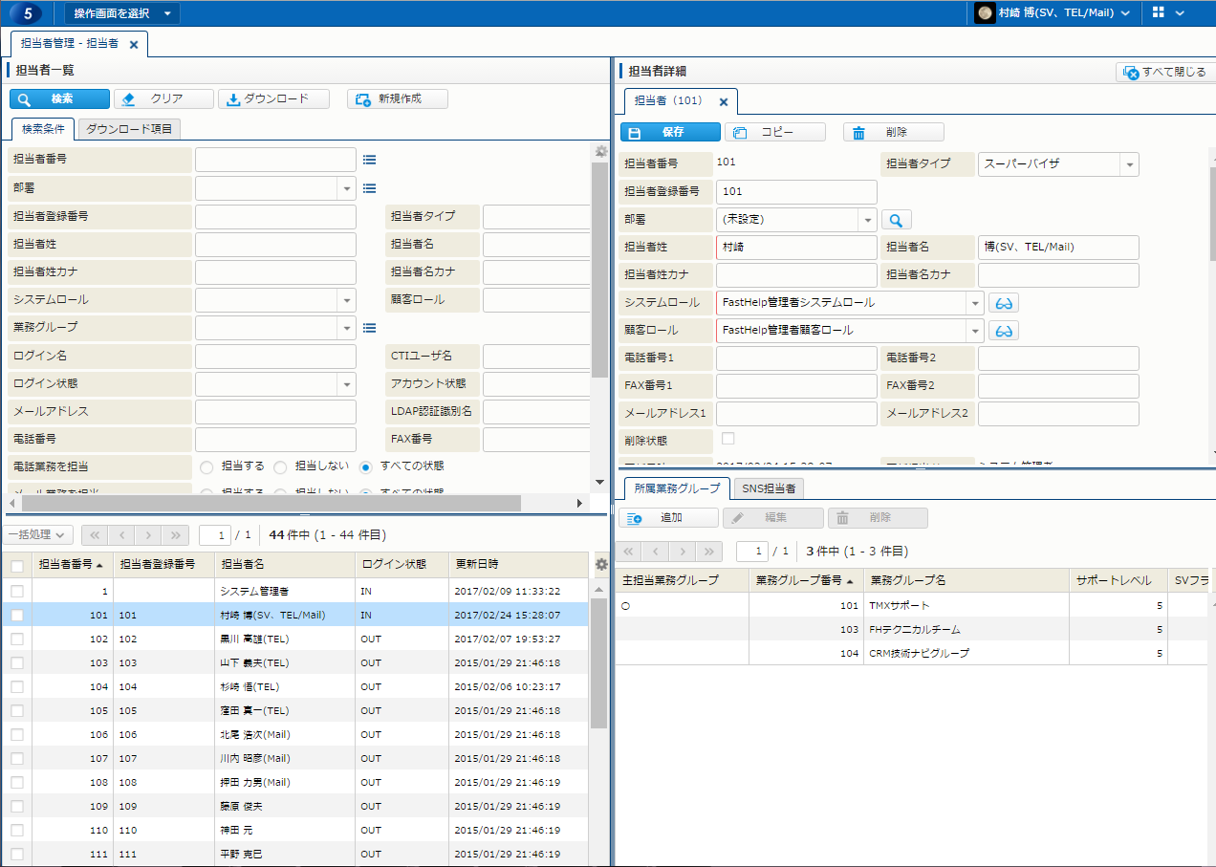Click the search condition settings gear
Viewport: 1216px width, 867px height.
point(600,151)
